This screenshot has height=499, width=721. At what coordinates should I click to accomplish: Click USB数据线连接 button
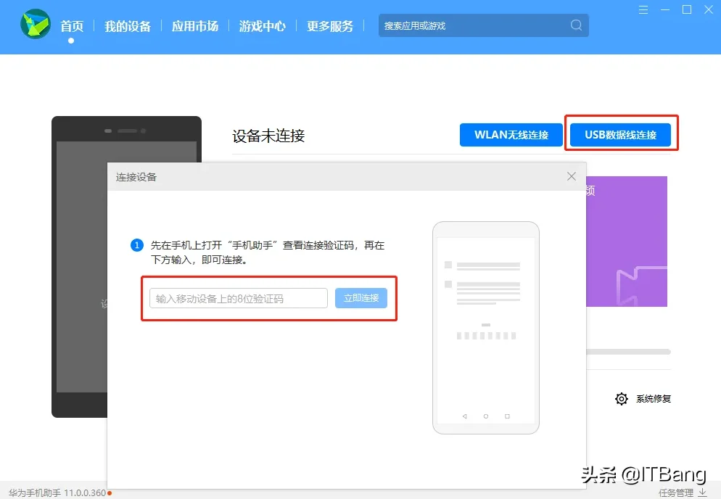[620, 135]
